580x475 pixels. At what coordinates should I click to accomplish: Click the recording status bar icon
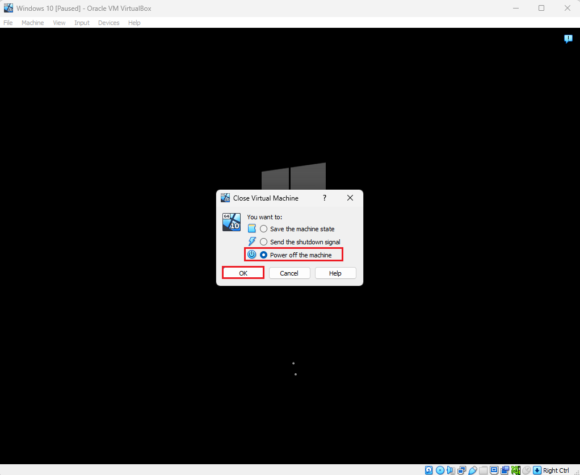coord(505,470)
